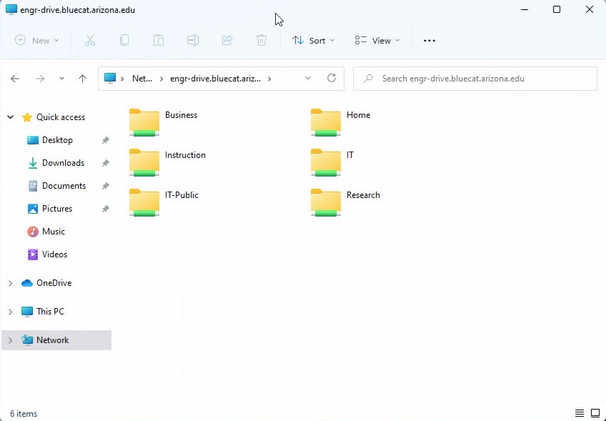Select OneDrive in the sidebar
606x421 pixels.
[x=54, y=283]
